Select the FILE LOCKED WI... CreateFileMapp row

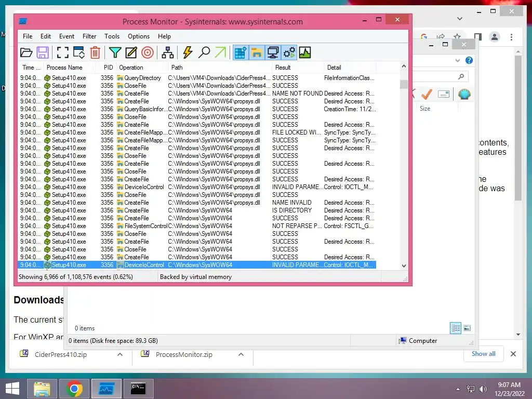click(x=197, y=132)
